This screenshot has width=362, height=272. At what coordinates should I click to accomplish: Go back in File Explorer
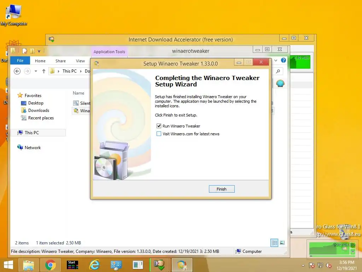pyautogui.click(x=17, y=71)
